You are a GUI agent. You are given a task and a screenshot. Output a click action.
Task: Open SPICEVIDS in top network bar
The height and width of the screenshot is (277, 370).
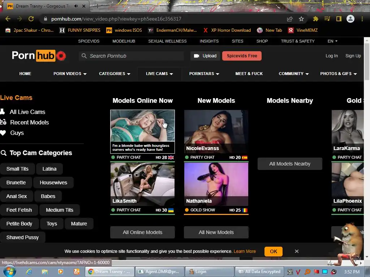coord(89,41)
